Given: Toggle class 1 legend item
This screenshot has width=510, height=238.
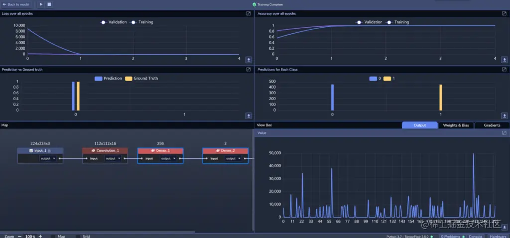Looking at the screenshot, I should coord(389,78).
